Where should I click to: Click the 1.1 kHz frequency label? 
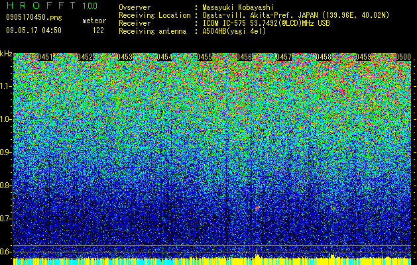coord(5,86)
